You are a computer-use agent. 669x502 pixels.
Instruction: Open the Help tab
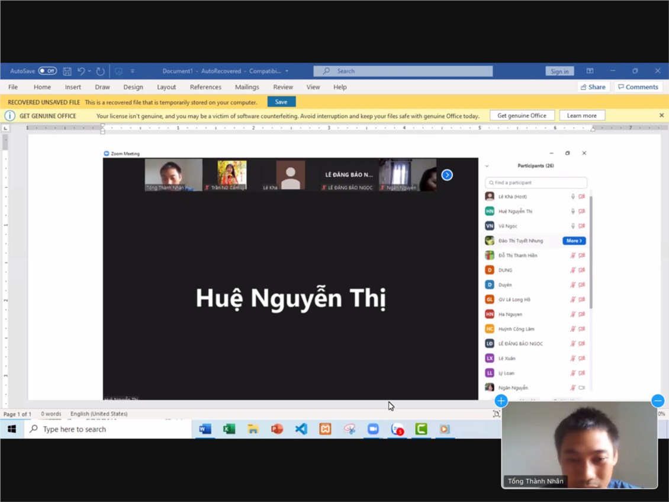pos(340,87)
